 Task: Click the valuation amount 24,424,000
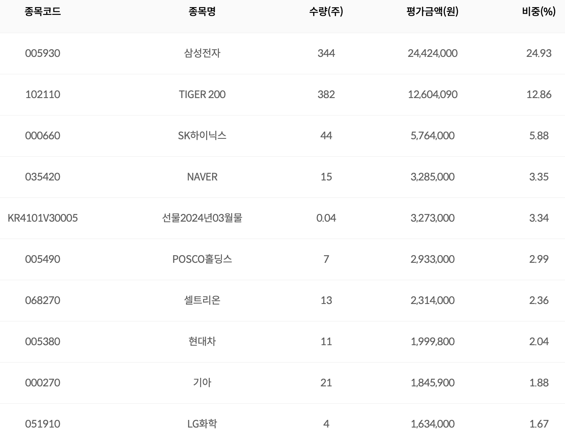click(x=433, y=53)
